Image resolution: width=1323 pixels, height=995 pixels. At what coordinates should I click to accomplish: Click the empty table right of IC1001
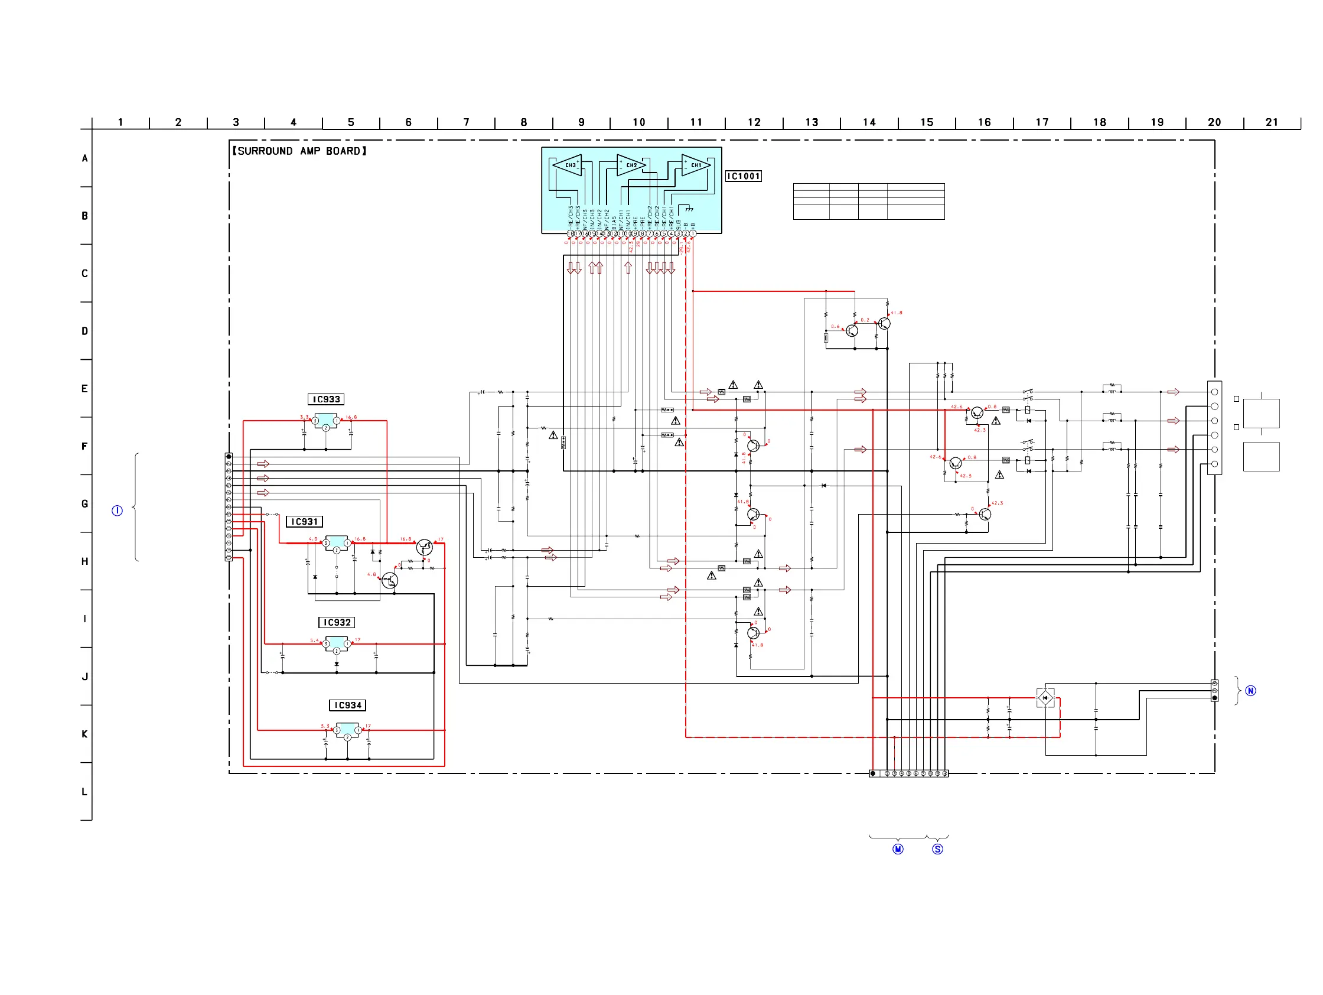click(x=868, y=201)
